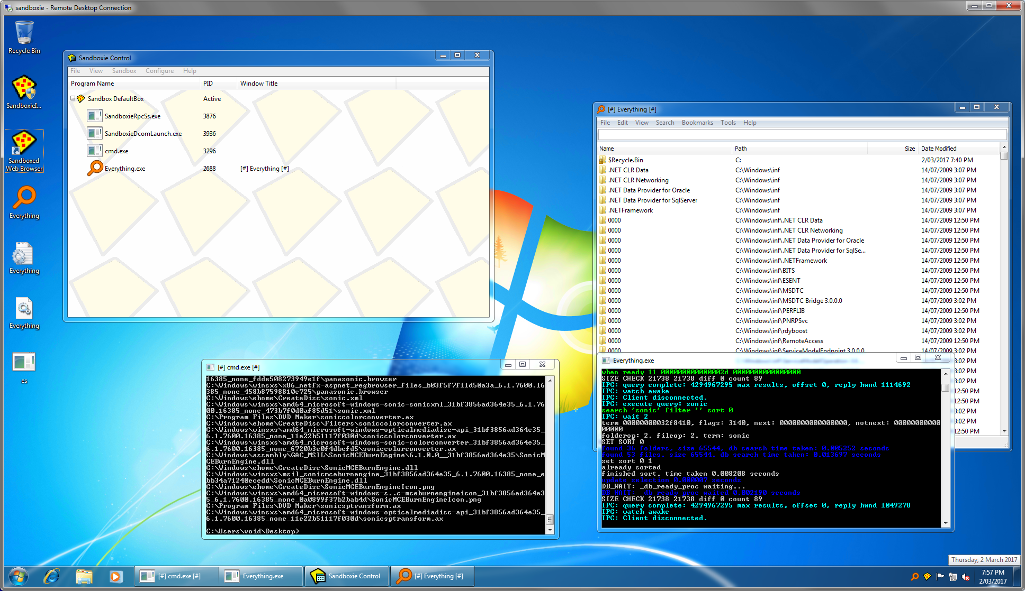The image size is (1025, 591).
Task: Select the .NET Data Provider for SqlServer row
Action: coord(799,200)
